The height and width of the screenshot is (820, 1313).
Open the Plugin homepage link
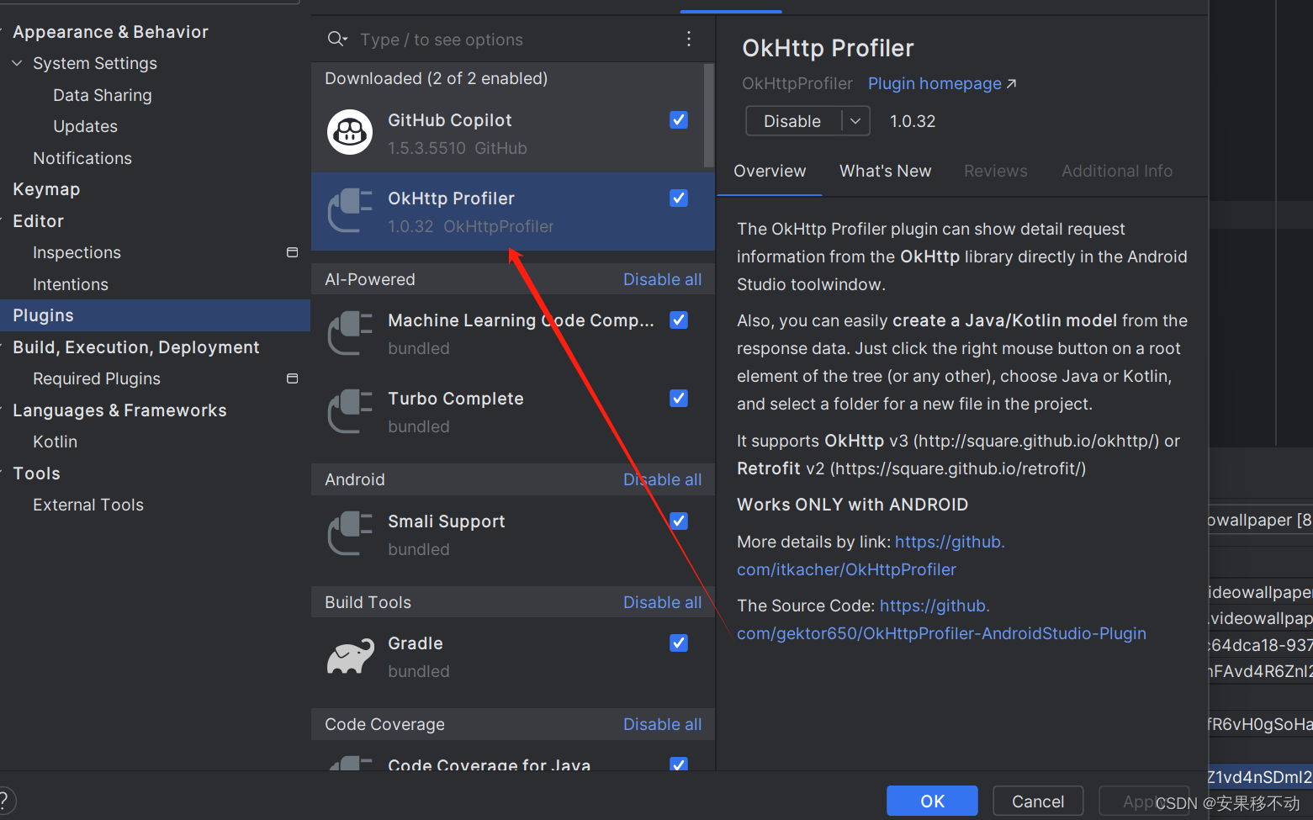pos(942,83)
